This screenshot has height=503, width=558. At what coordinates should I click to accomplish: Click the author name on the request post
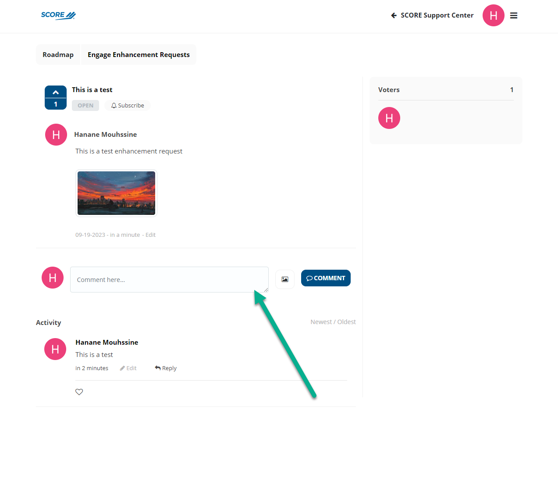tap(106, 135)
